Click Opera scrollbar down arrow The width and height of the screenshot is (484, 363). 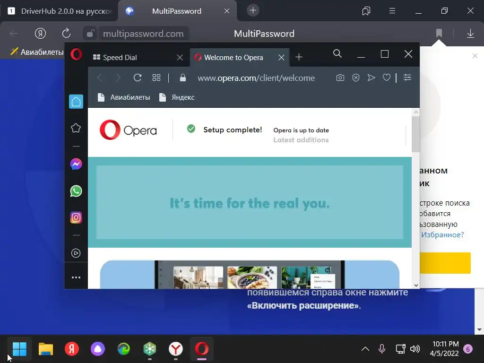[416, 285]
